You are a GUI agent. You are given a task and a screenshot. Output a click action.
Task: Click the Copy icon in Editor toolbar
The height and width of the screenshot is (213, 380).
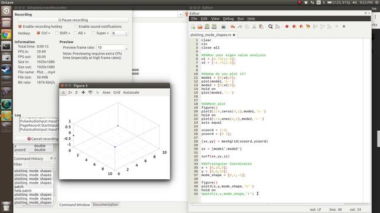coord(247,27)
